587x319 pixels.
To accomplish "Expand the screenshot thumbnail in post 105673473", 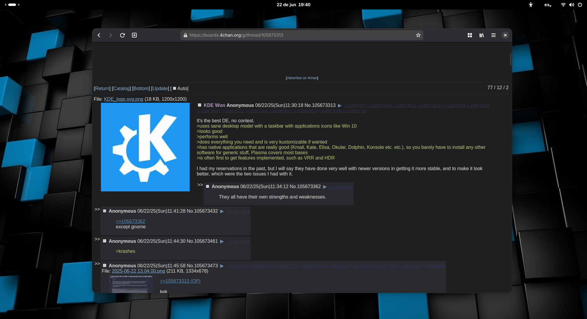I will 131,284.
